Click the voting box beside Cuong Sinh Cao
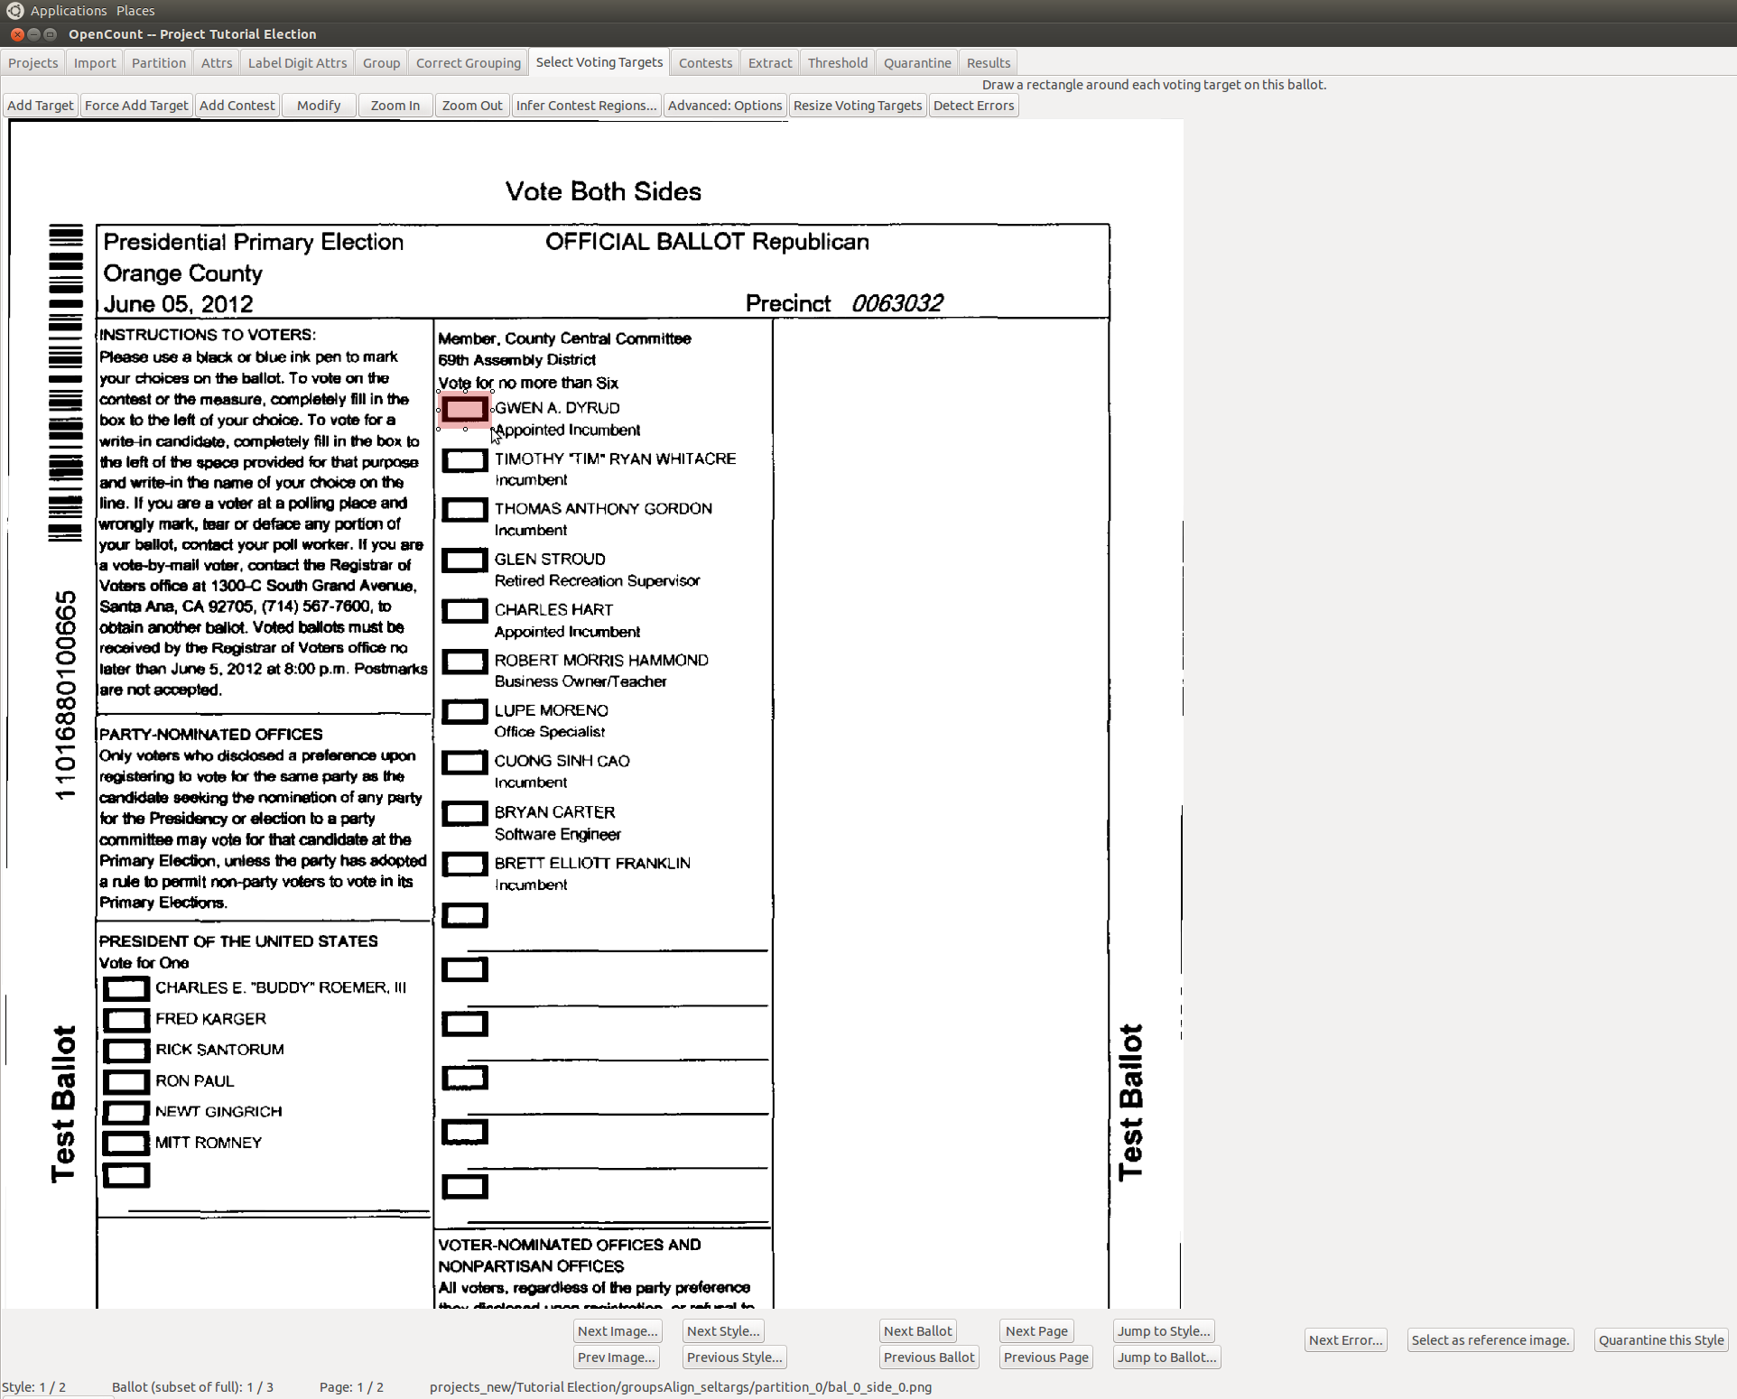 (x=465, y=763)
